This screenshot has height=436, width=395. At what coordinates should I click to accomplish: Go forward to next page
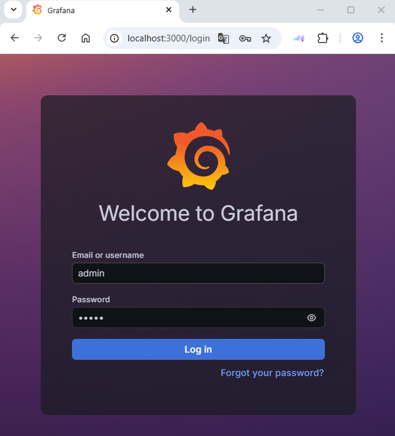(38, 38)
